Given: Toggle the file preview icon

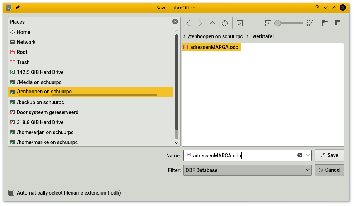Looking at the screenshot, I should click(240, 23).
